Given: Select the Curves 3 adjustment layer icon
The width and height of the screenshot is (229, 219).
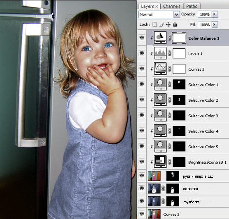Looking at the screenshot, I should coord(160,69).
